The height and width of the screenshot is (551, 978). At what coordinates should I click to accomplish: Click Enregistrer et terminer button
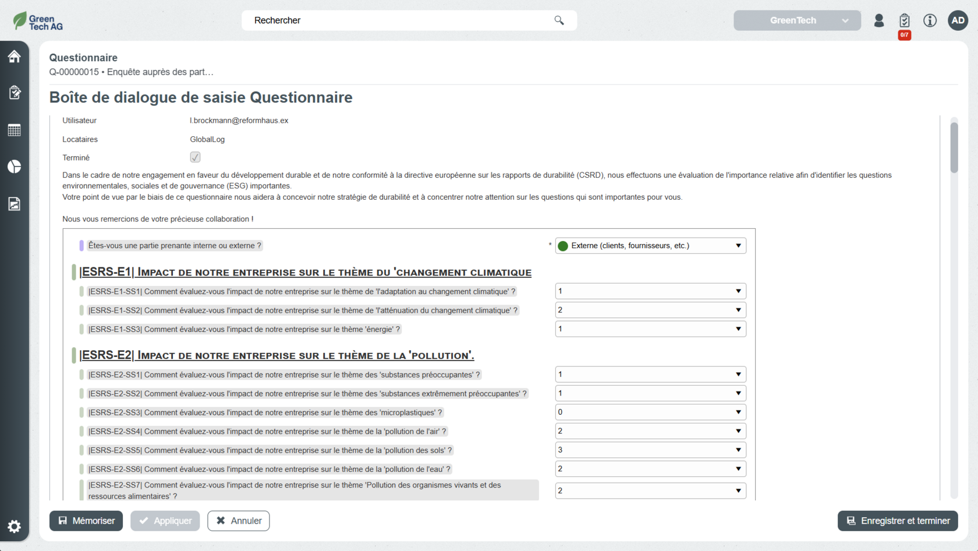(897, 521)
